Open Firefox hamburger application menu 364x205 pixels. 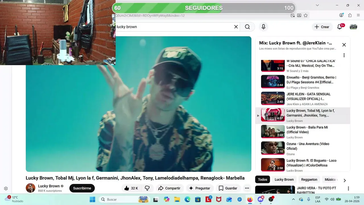tap(358, 15)
